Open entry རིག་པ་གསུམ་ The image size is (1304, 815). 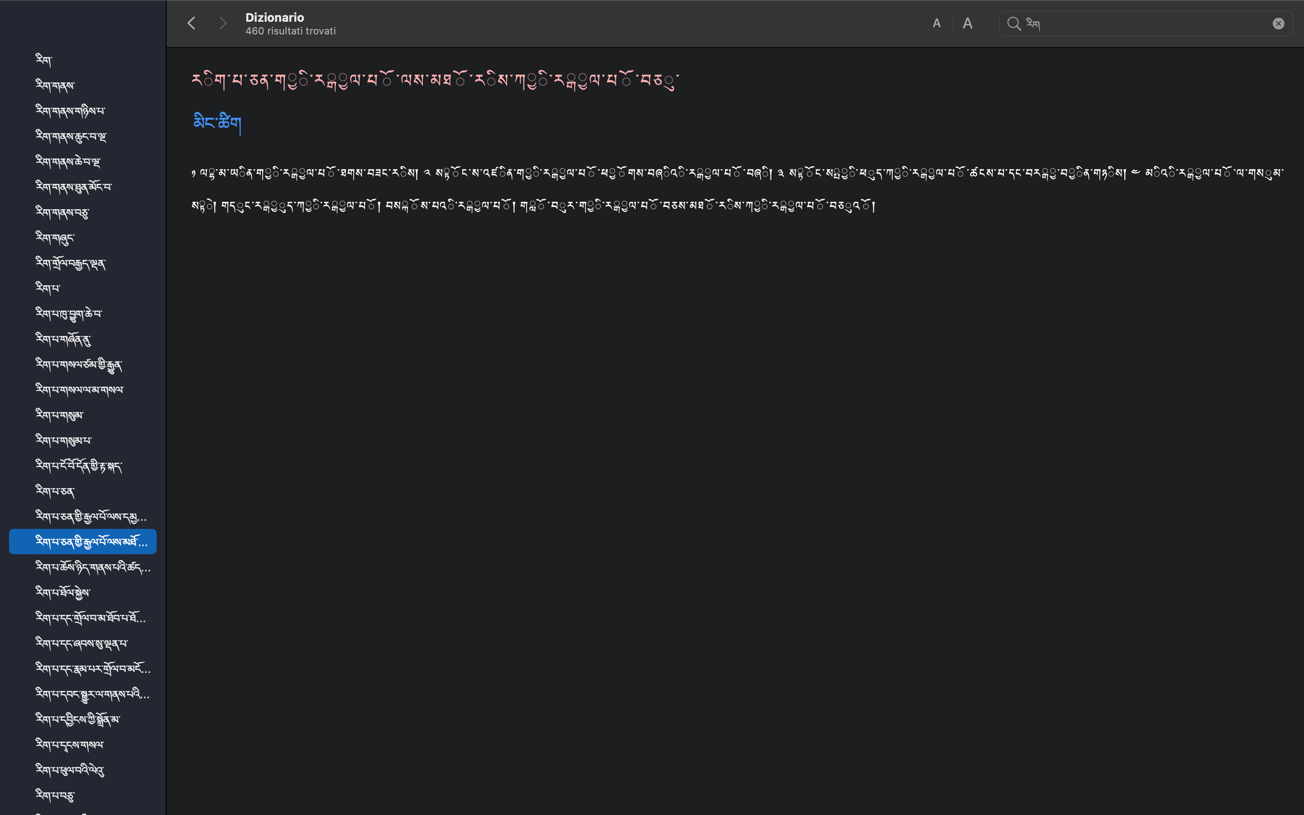pos(60,414)
